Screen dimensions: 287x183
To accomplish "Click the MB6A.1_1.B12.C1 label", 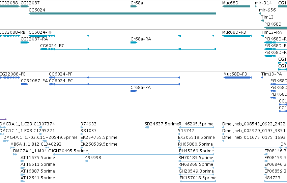I will [28, 144].
